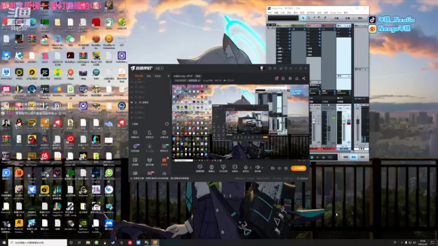
Task: Click record button in Studio One transport
Action: pyautogui.click(x=324, y=157)
